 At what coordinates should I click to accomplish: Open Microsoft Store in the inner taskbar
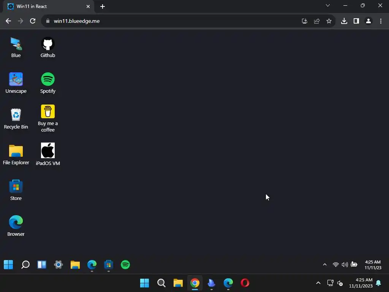[109, 265]
